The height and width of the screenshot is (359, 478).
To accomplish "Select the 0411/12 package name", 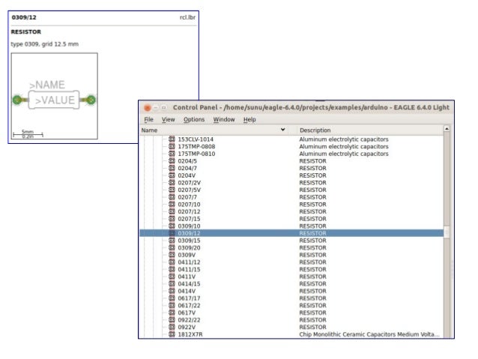I will 189,262.
